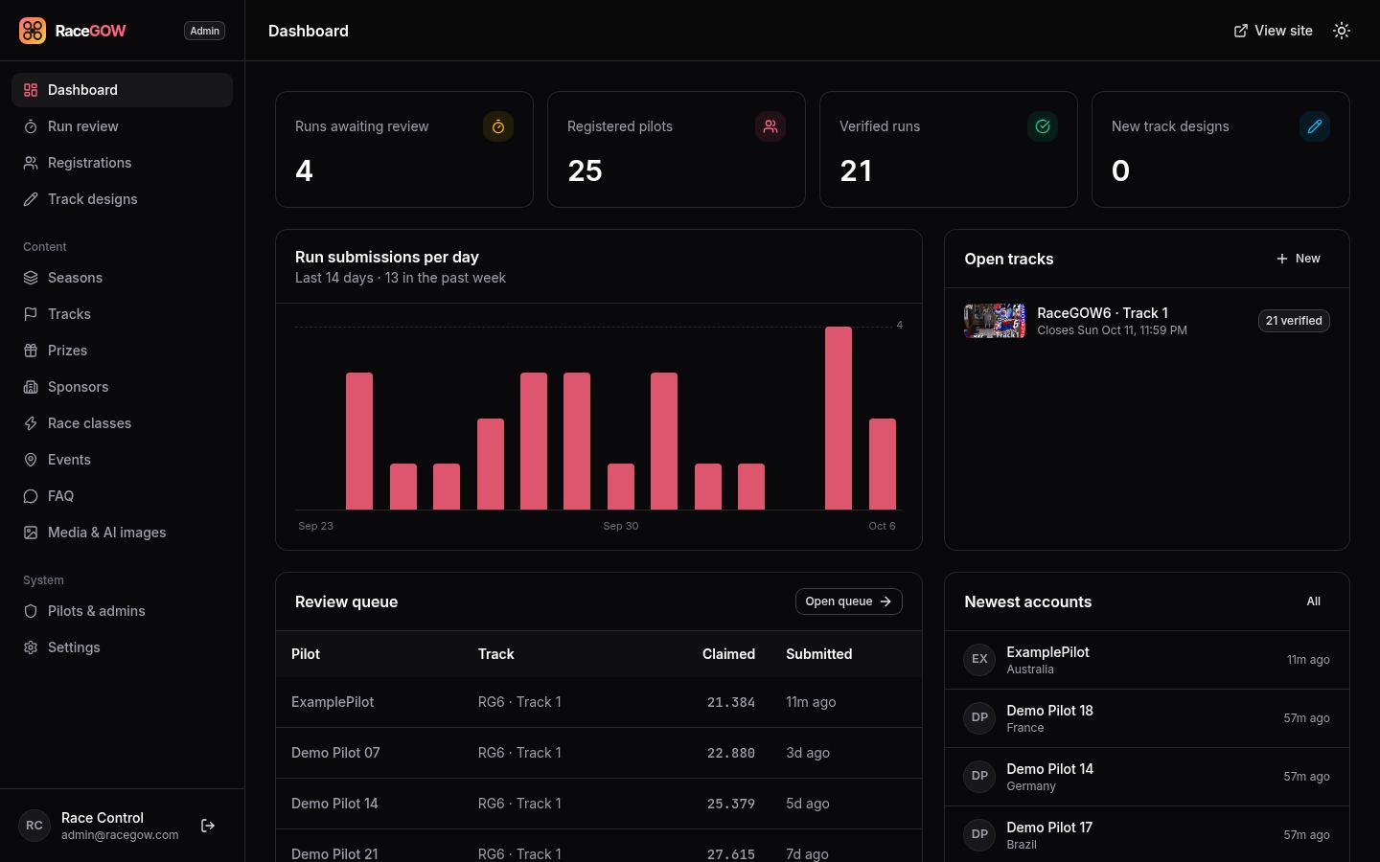Open Demo Pilot 14 from Germany account

point(1147,777)
